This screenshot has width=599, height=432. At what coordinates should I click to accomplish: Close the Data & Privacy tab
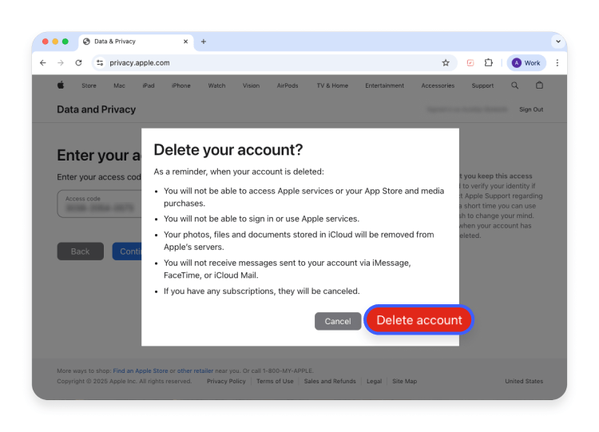point(185,42)
